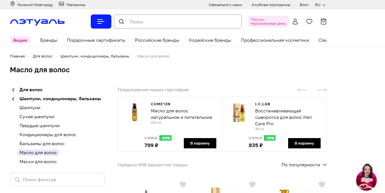Add first listed product to favorites

pos(183,185)
